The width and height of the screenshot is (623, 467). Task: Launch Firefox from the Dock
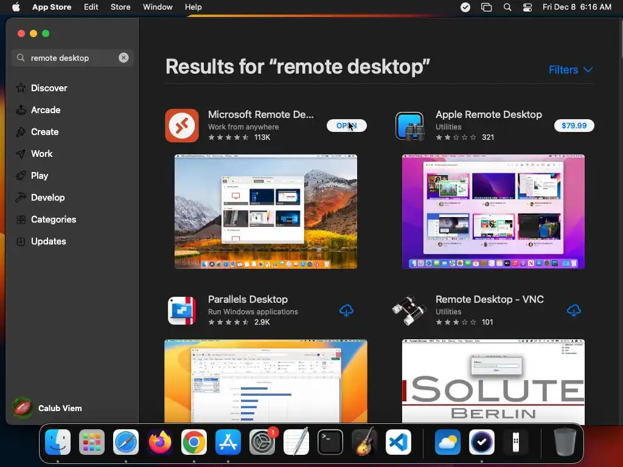160,441
